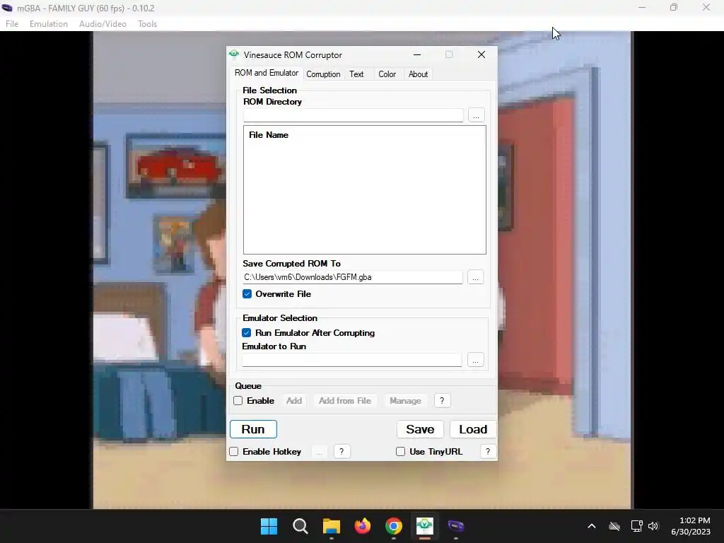The image size is (724, 543).
Task: Open the Use TinyURL help button
Action: coord(488,452)
